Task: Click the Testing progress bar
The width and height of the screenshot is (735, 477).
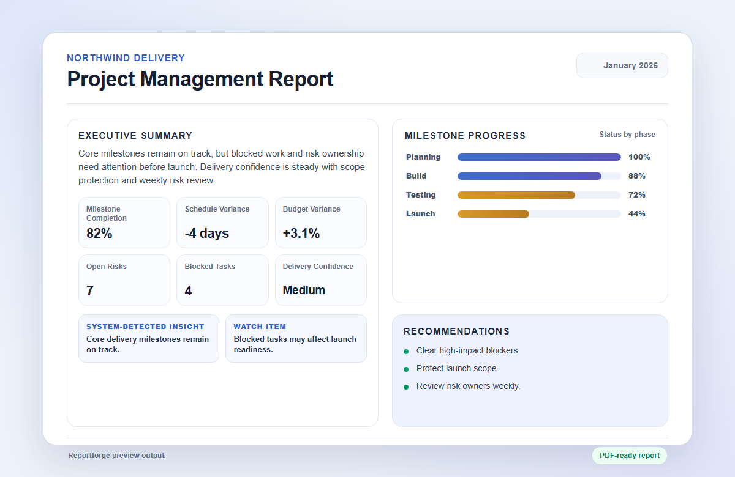Action: (x=539, y=195)
